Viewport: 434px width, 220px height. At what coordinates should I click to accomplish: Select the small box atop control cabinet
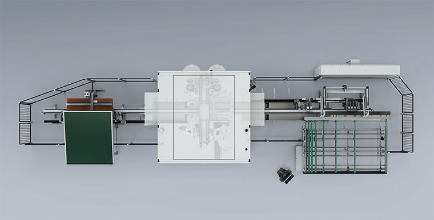353,62
